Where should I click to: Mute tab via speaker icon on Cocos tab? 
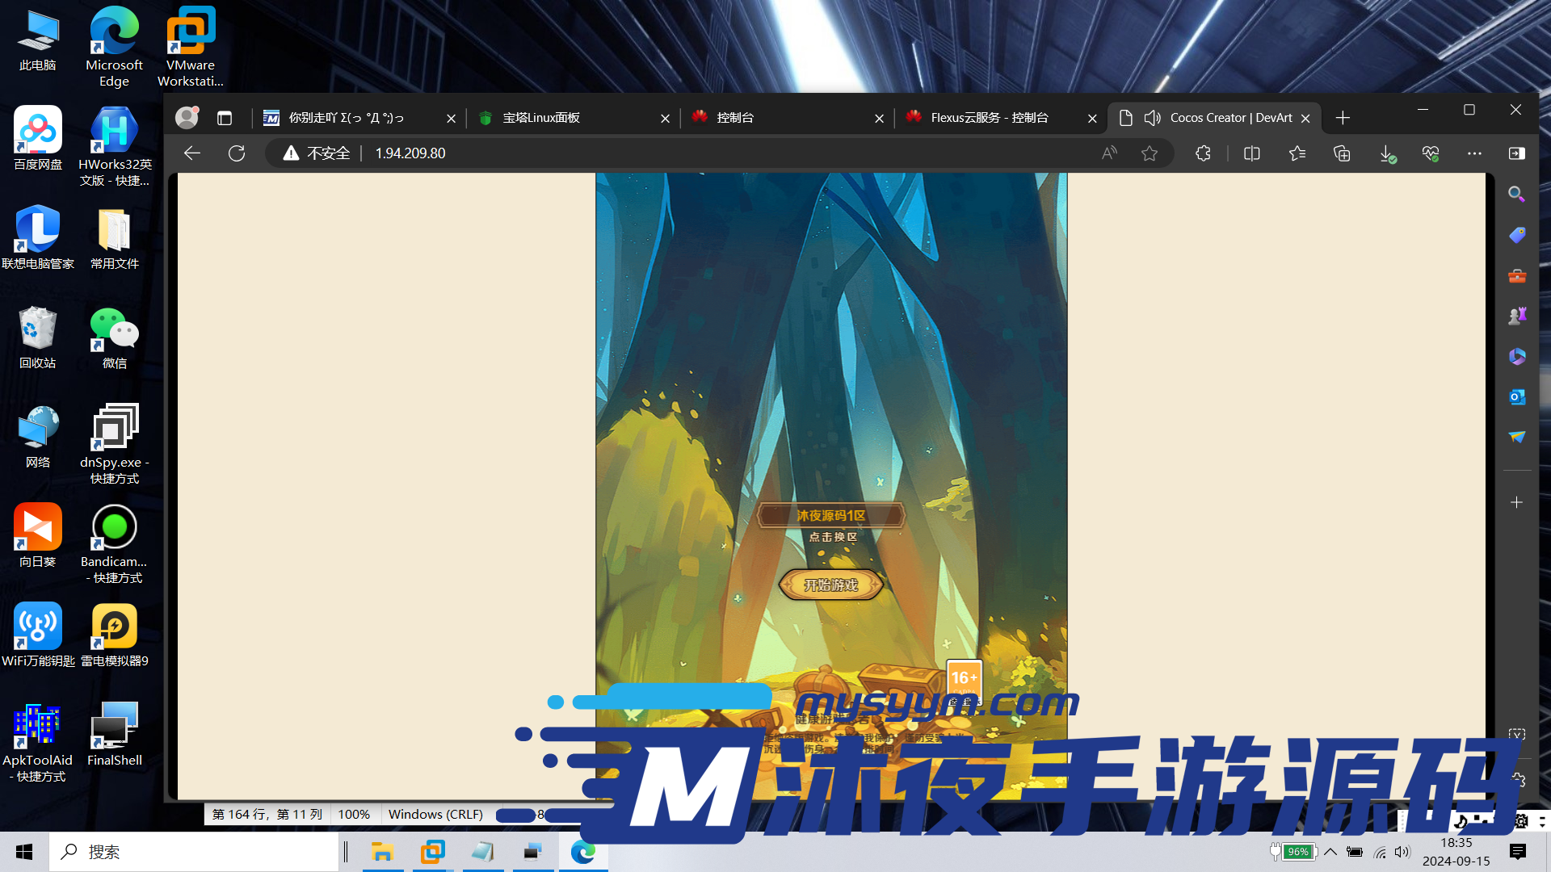[x=1153, y=118]
